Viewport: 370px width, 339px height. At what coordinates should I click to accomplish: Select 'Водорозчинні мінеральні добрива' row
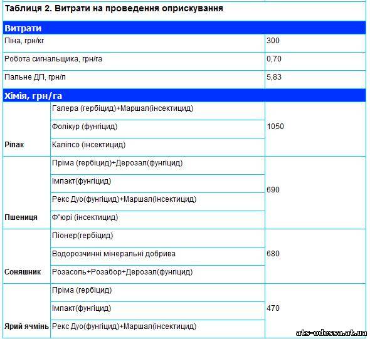[157, 256]
